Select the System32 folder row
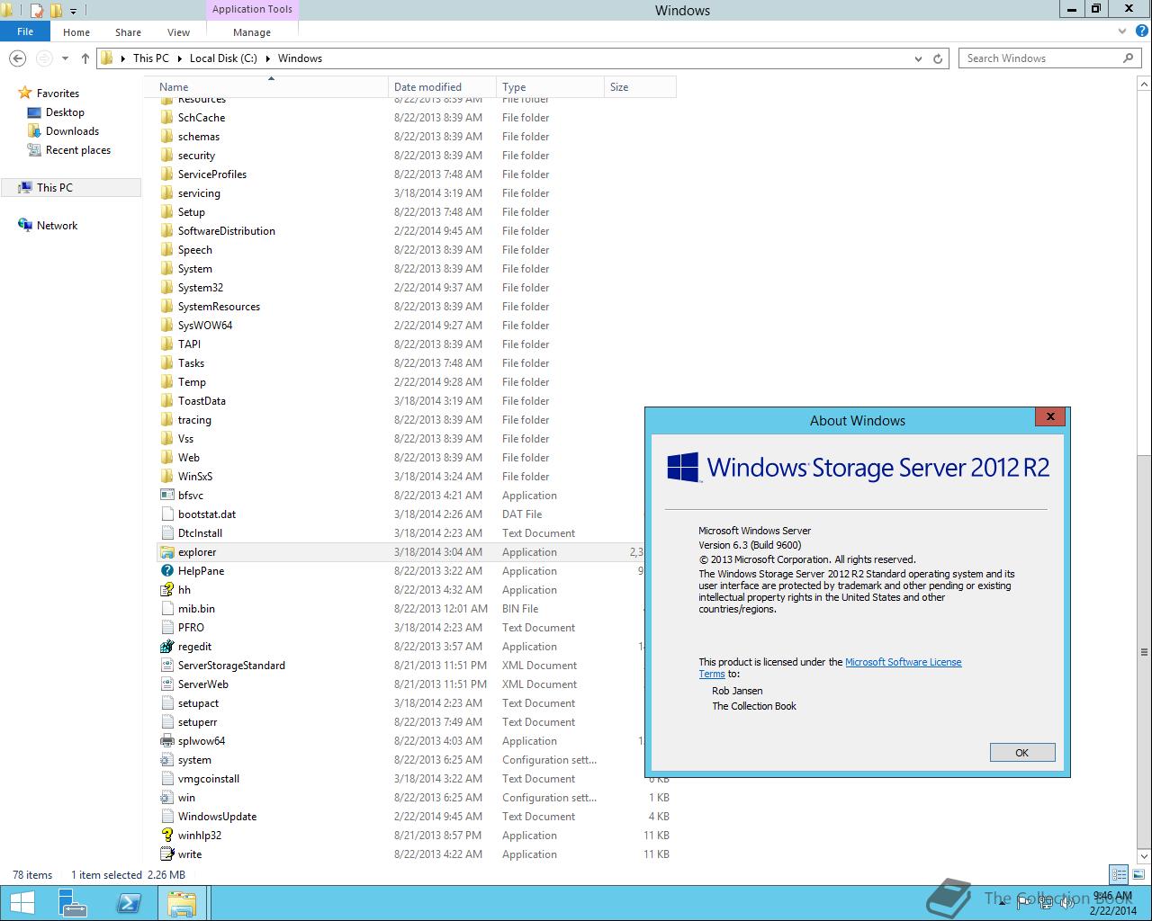The image size is (1152, 921). (414, 288)
